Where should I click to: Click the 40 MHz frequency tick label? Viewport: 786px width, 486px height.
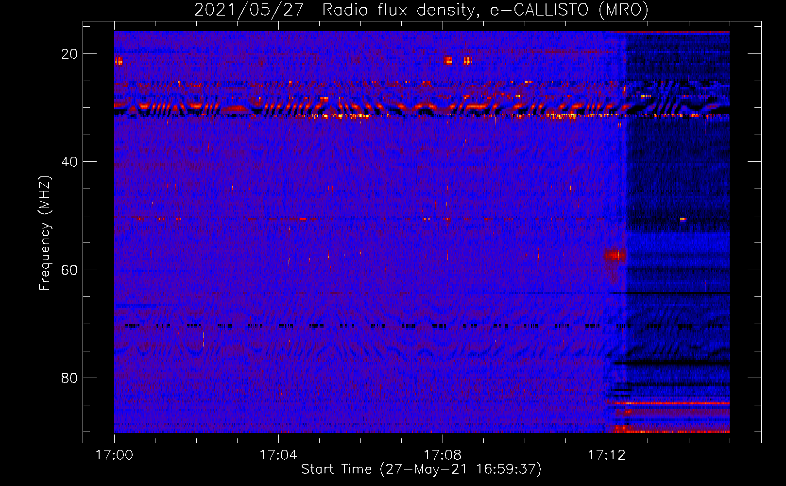coord(69,162)
